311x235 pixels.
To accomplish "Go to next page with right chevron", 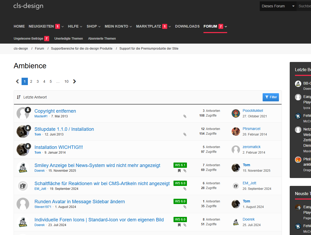I will tap(74, 81).
